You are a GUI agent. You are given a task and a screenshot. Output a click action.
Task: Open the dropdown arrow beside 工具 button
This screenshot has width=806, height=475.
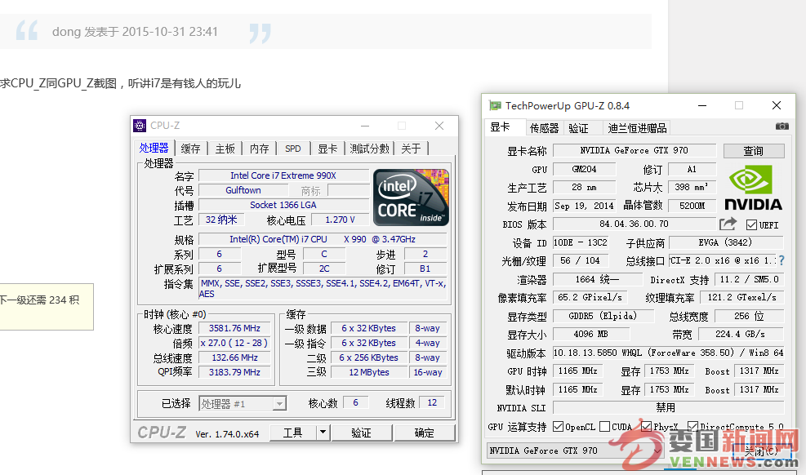pyautogui.click(x=323, y=433)
